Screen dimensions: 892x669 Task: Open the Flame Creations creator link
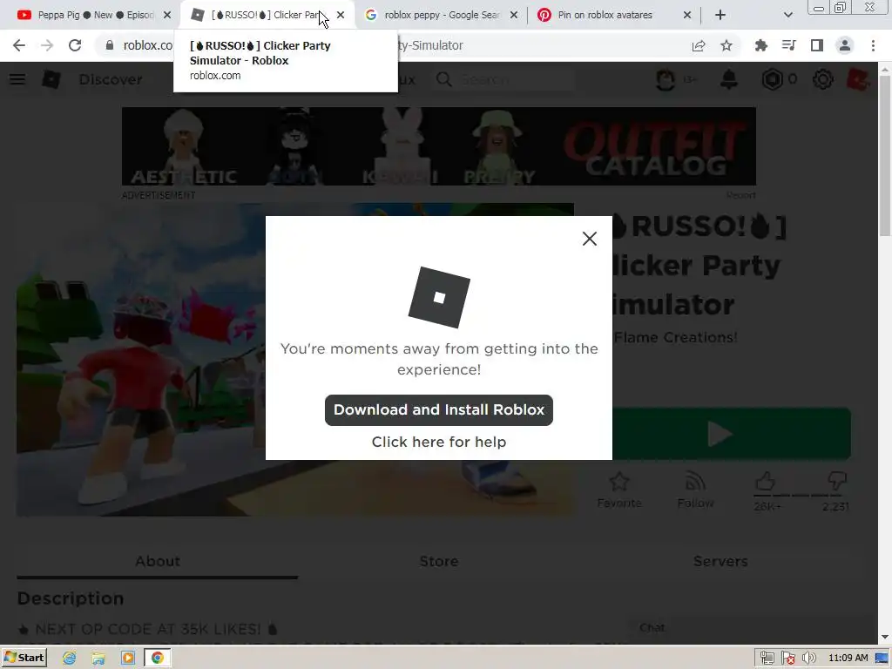point(675,337)
